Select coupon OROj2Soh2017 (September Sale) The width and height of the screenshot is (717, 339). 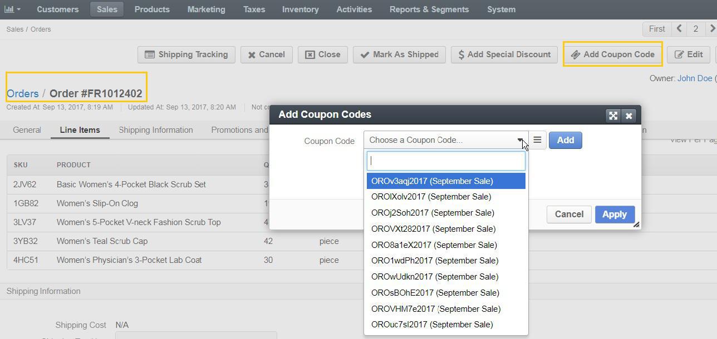[446, 213]
